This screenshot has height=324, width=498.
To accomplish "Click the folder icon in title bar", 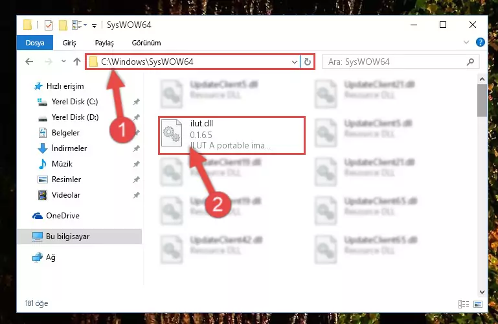I will click(x=28, y=25).
